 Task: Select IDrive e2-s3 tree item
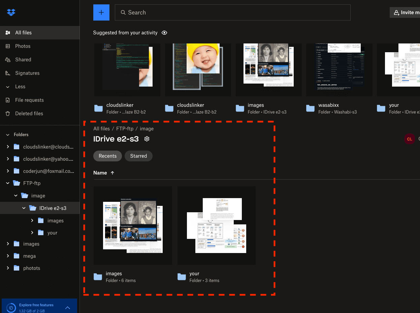(x=40, y=208)
